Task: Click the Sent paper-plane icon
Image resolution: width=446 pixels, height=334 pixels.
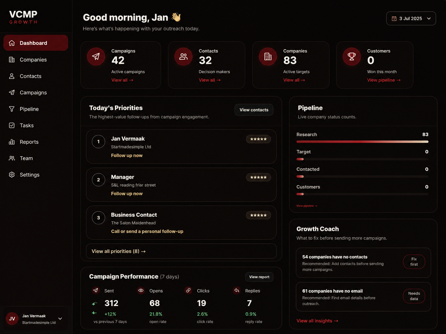Action: tap(96, 290)
